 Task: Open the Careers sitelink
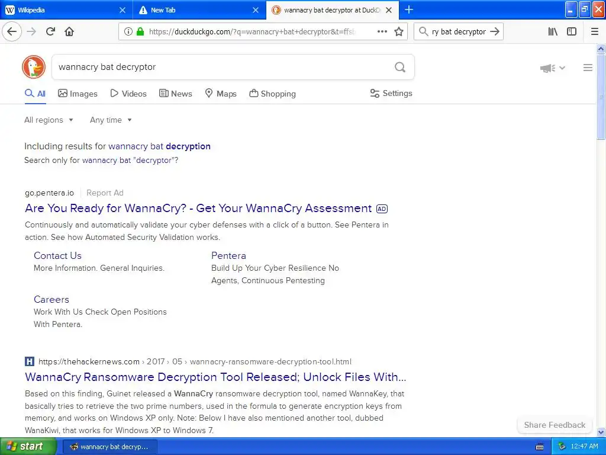coord(51,299)
